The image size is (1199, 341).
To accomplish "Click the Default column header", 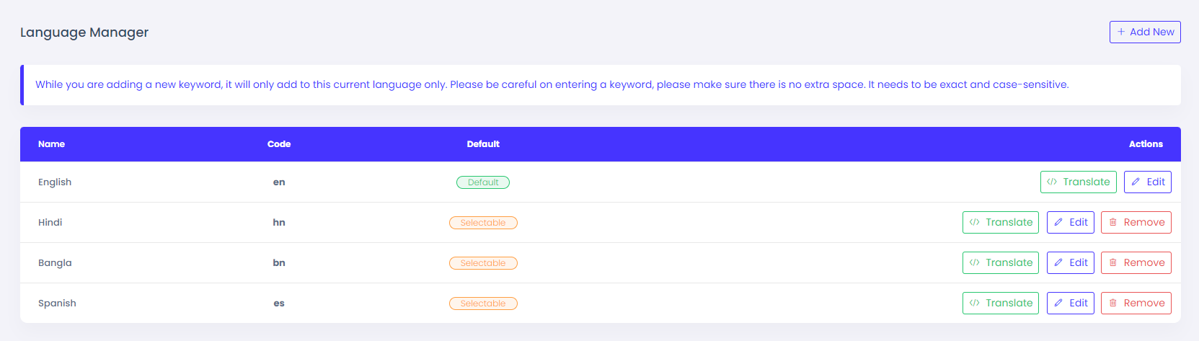I will 483,144.
